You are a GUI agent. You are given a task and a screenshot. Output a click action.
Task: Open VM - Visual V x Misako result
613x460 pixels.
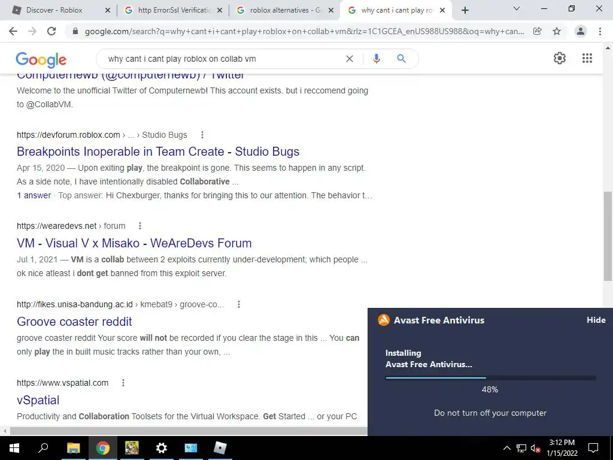[134, 243]
